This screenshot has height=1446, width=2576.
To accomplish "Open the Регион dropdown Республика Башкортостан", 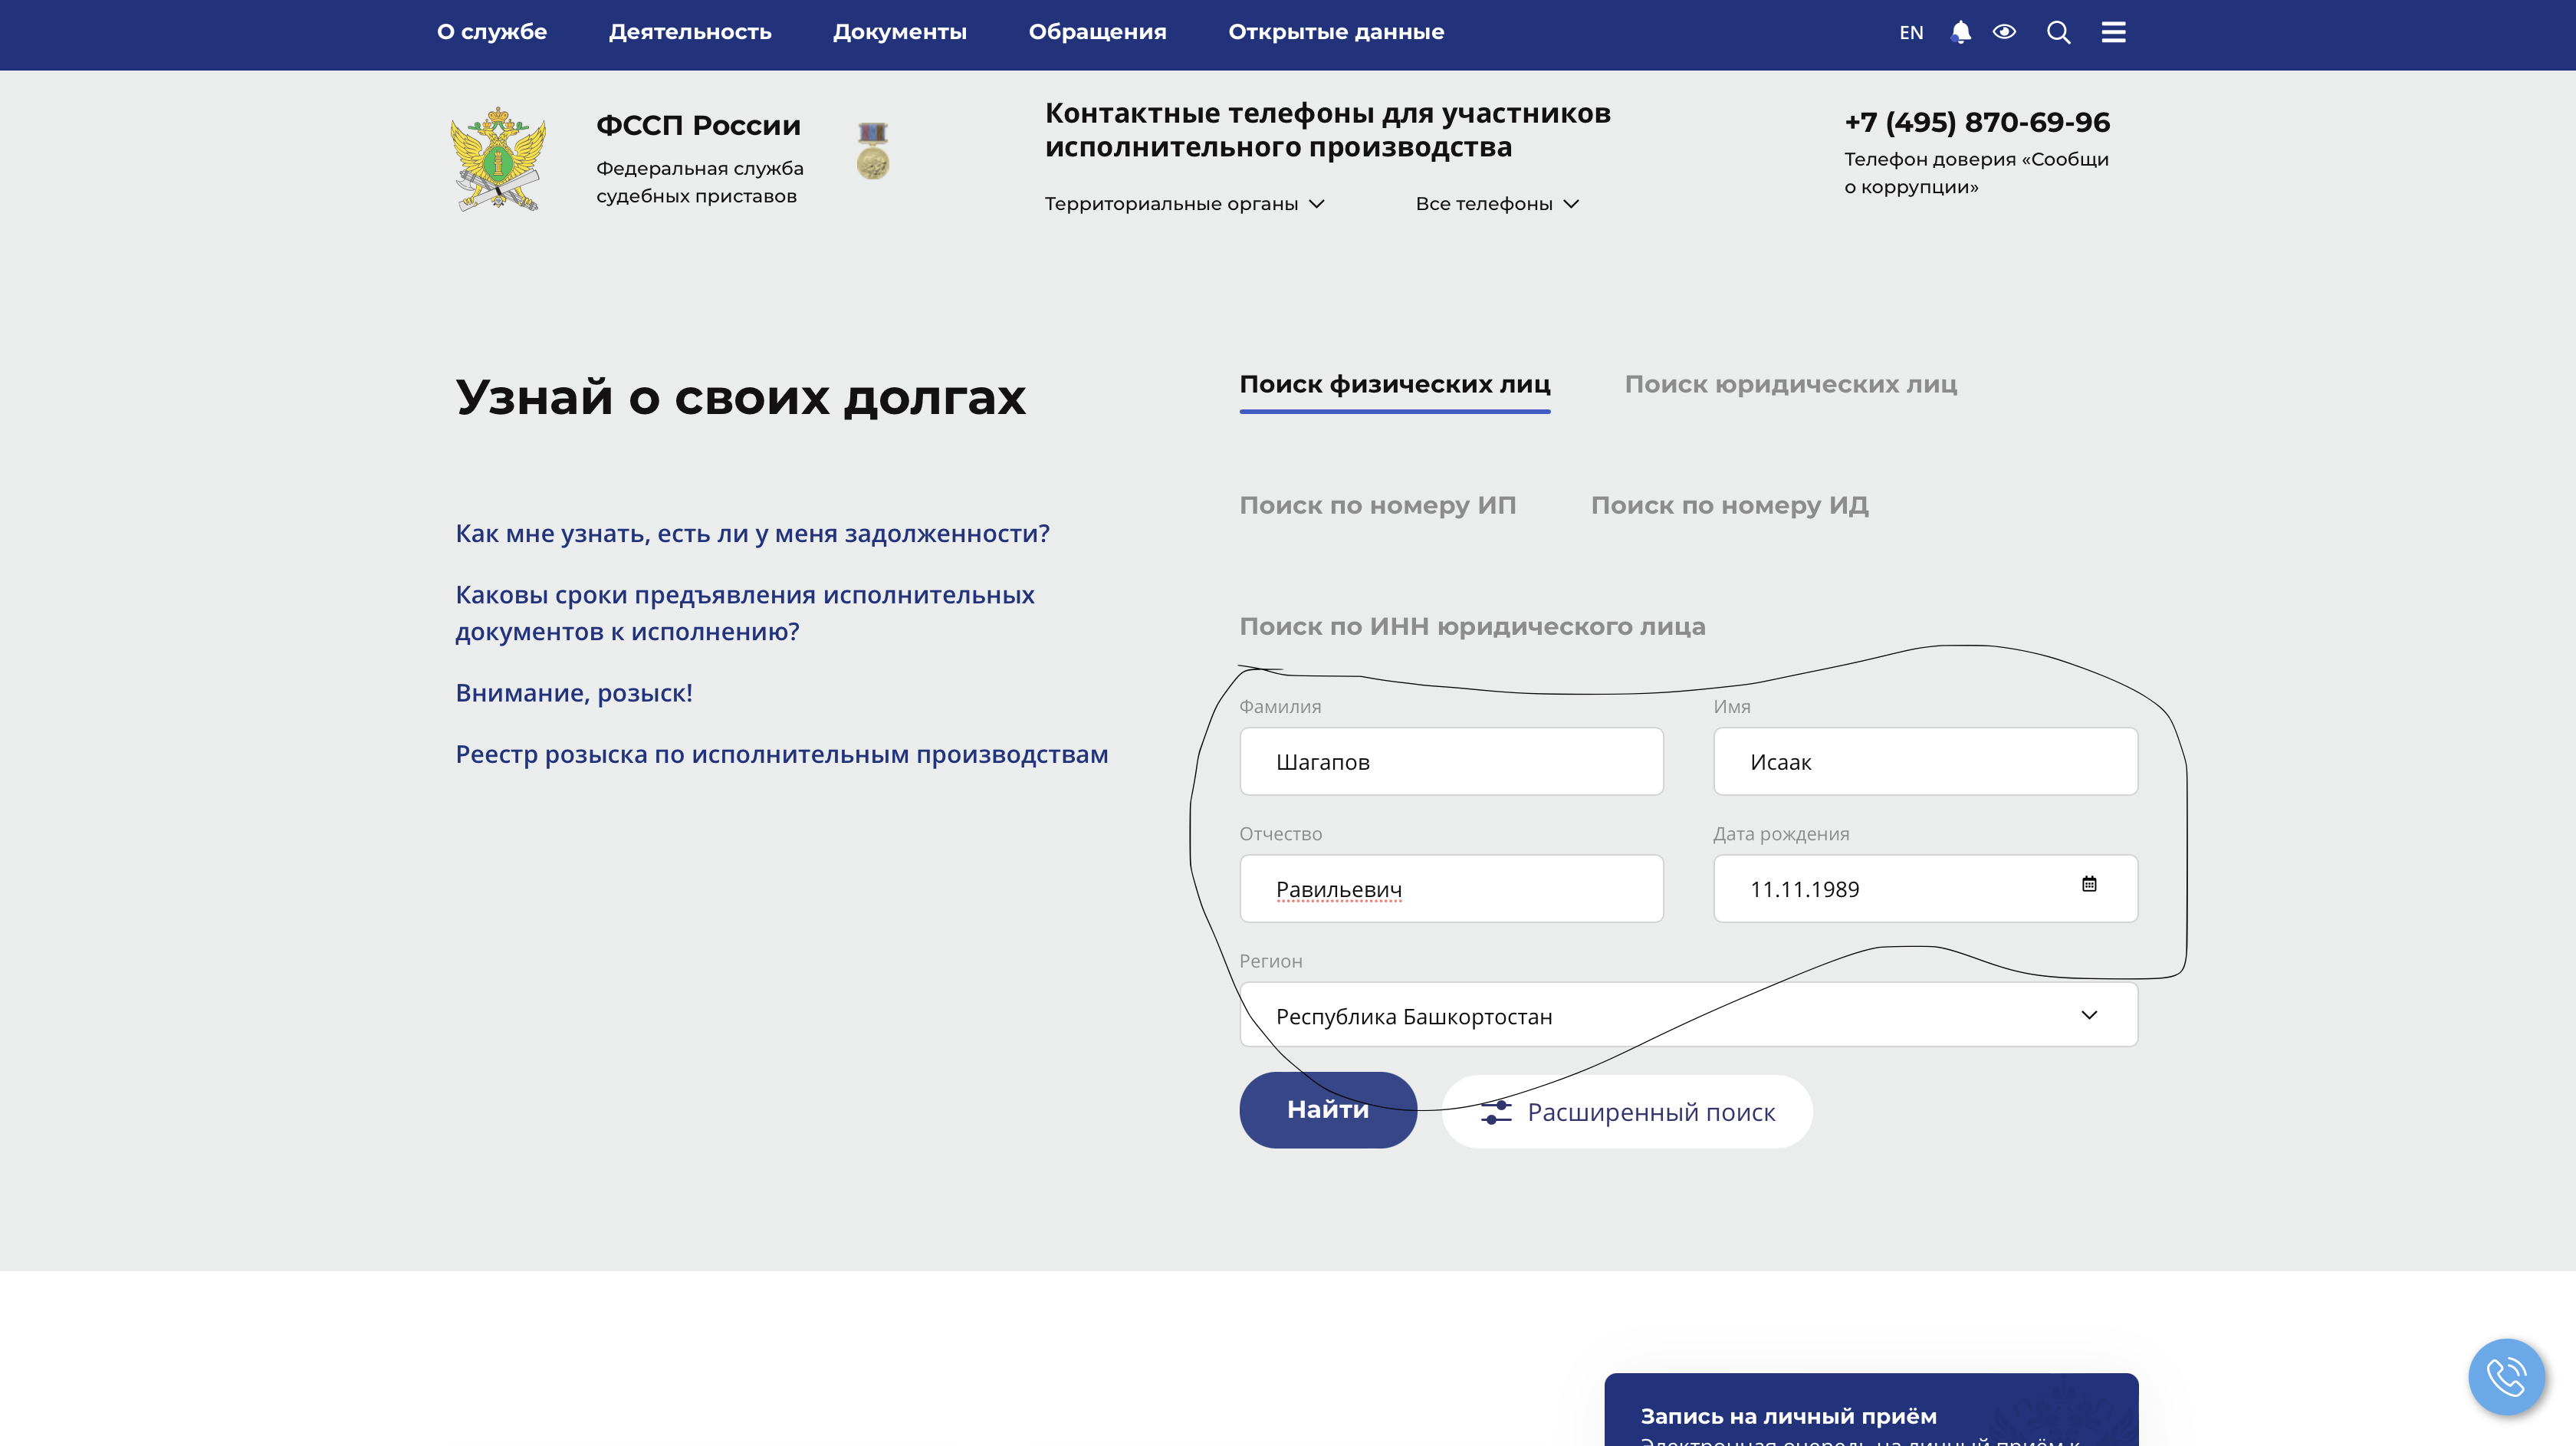I will click(1688, 1016).
